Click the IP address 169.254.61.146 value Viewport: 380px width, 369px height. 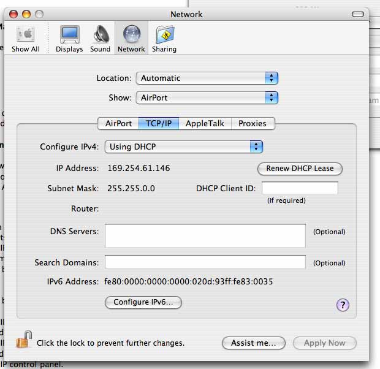click(x=139, y=168)
